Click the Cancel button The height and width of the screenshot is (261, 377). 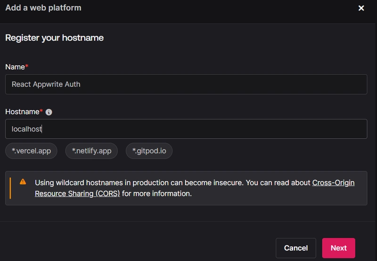click(296, 248)
